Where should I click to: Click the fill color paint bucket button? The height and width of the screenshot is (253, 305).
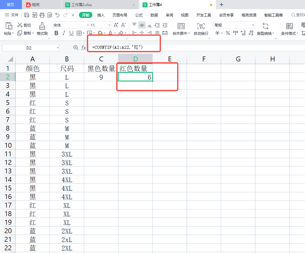(x=99, y=33)
